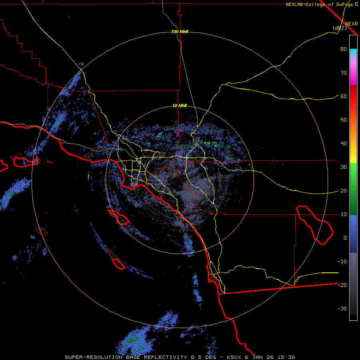
Task: Click the 50 value on the color scale
Action: pos(344,120)
